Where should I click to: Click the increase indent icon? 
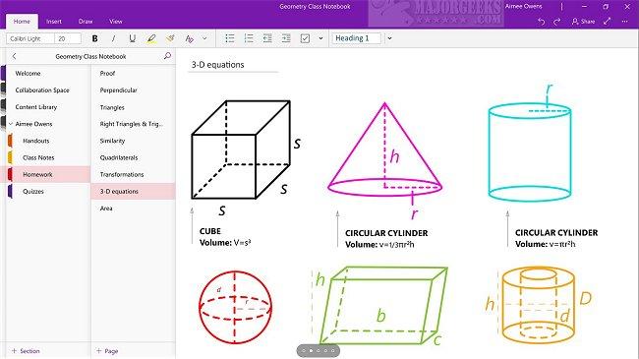point(286,38)
